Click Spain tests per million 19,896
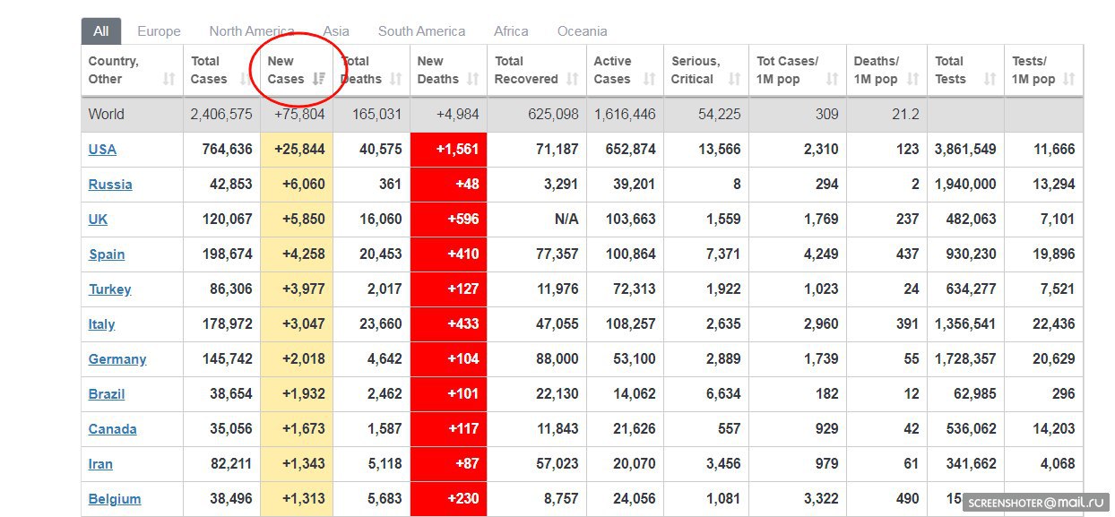This screenshot has height=517, width=1115. [1053, 254]
